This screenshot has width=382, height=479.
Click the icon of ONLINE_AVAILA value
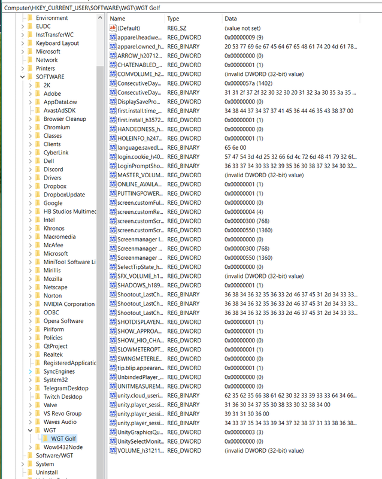pos(113,184)
